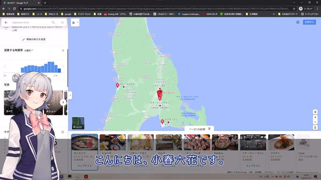321x180 pixels.
Task: Open イチ・バン・ラーメン result card photo
Action: pos(253,142)
